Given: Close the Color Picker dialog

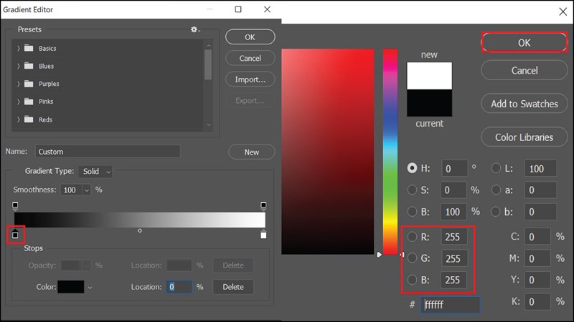Looking at the screenshot, I should (x=563, y=11).
